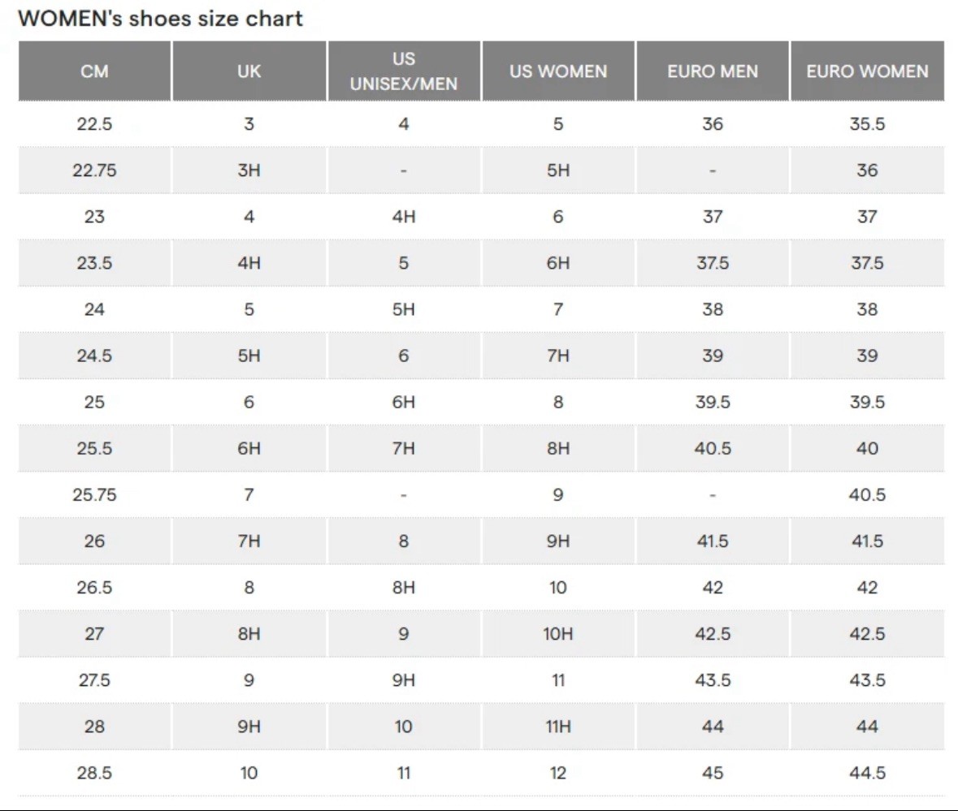Click the 12 cell in US WOMEN column

tap(558, 773)
